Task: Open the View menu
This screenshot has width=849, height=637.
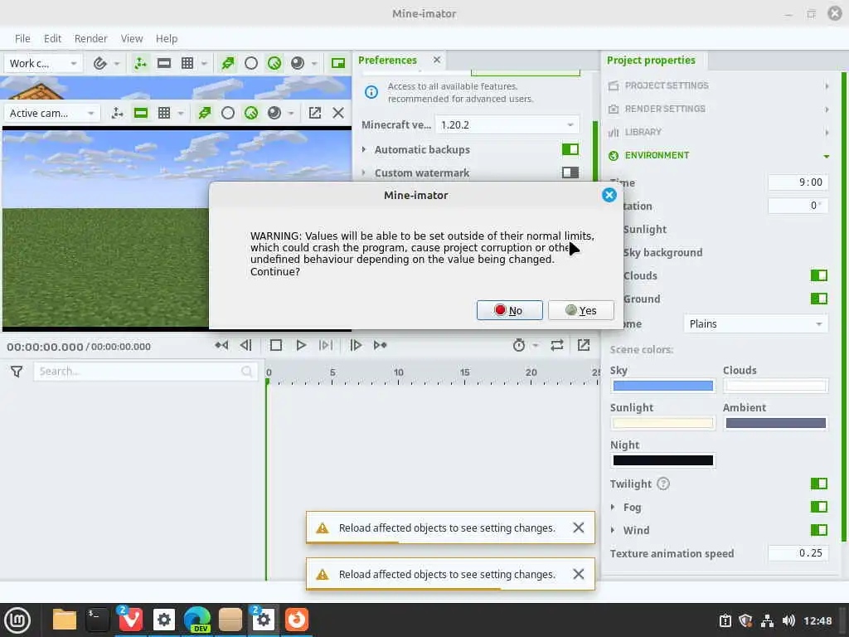Action: 132,38
